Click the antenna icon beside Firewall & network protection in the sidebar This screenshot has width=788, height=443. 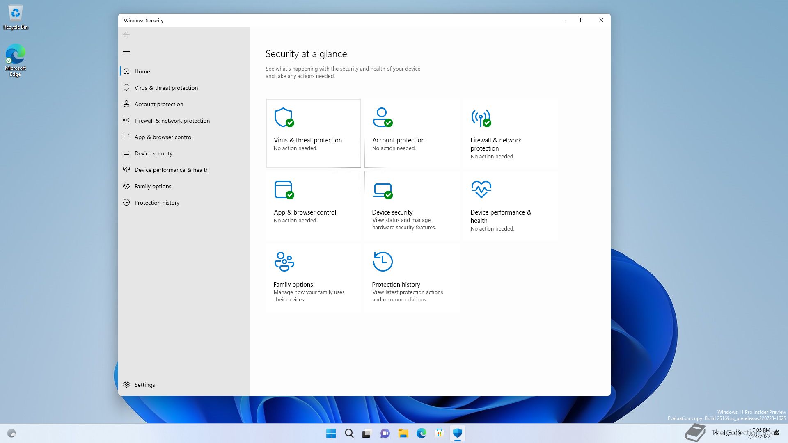pos(126,120)
